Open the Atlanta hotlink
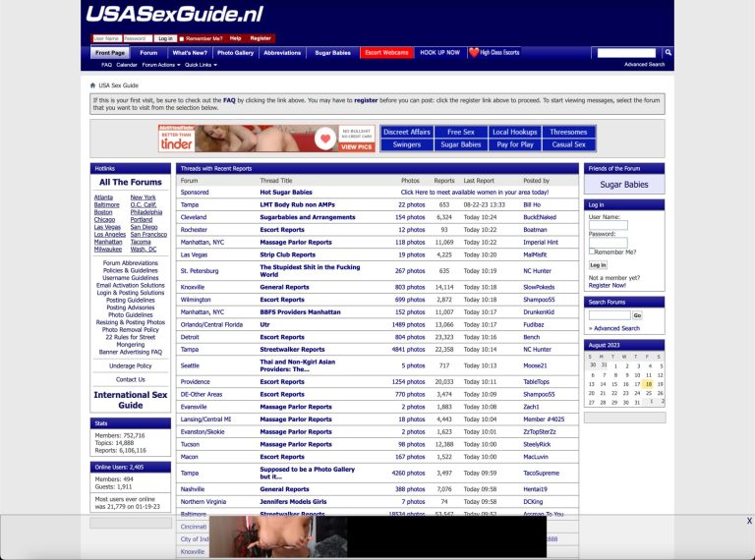The image size is (755, 560). click(x=103, y=197)
